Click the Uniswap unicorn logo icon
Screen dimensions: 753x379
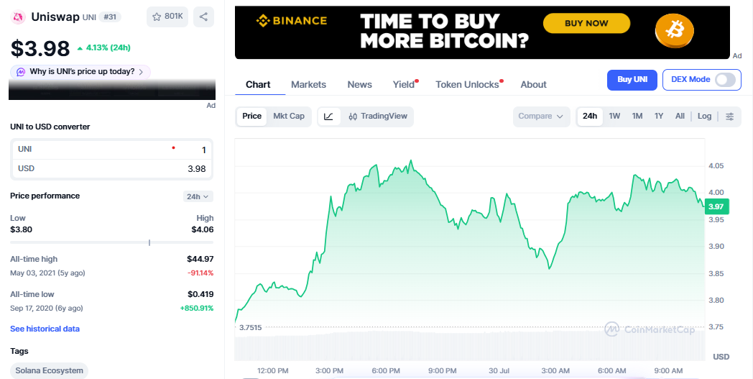pyautogui.click(x=18, y=17)
